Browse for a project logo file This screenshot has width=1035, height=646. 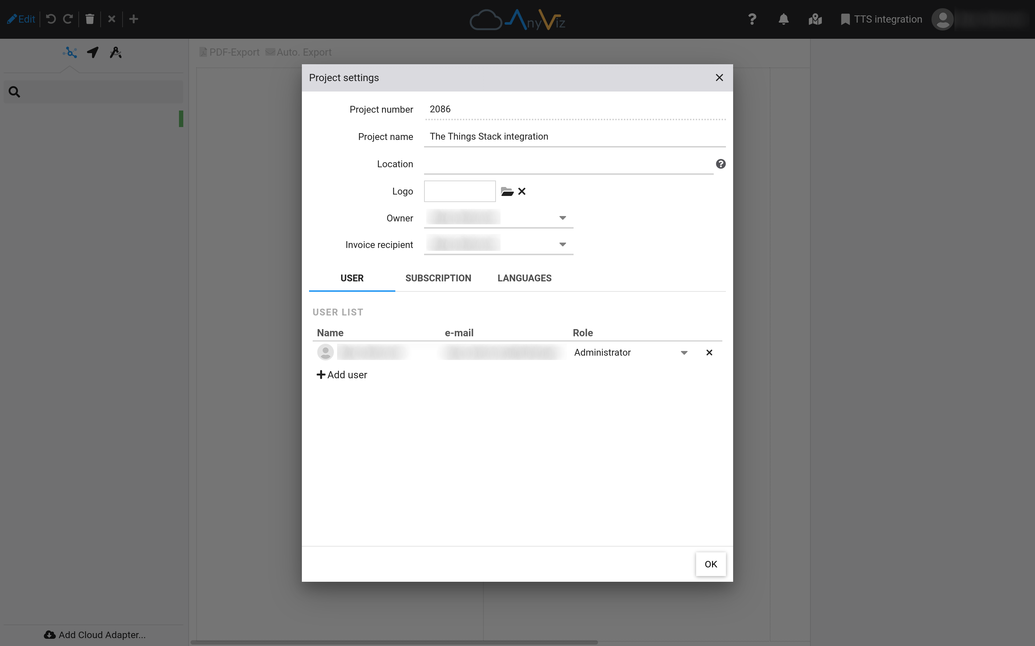[x=507, y=191]
